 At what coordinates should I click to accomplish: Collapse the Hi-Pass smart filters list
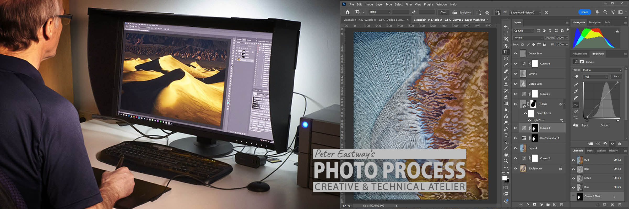coord(565,104)
